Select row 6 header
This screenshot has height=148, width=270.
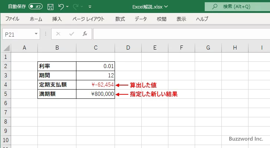pos(6,103)
